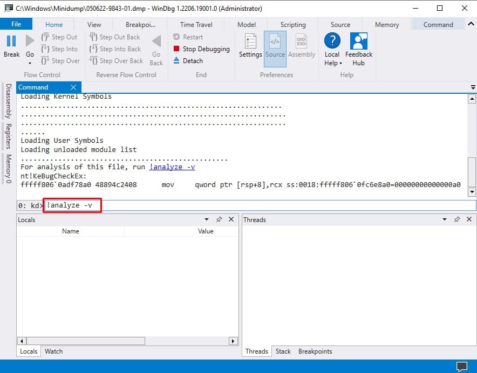Switch to the Breakpoints ribbon tab
The image size is (477, 373).
coord(140,25)
